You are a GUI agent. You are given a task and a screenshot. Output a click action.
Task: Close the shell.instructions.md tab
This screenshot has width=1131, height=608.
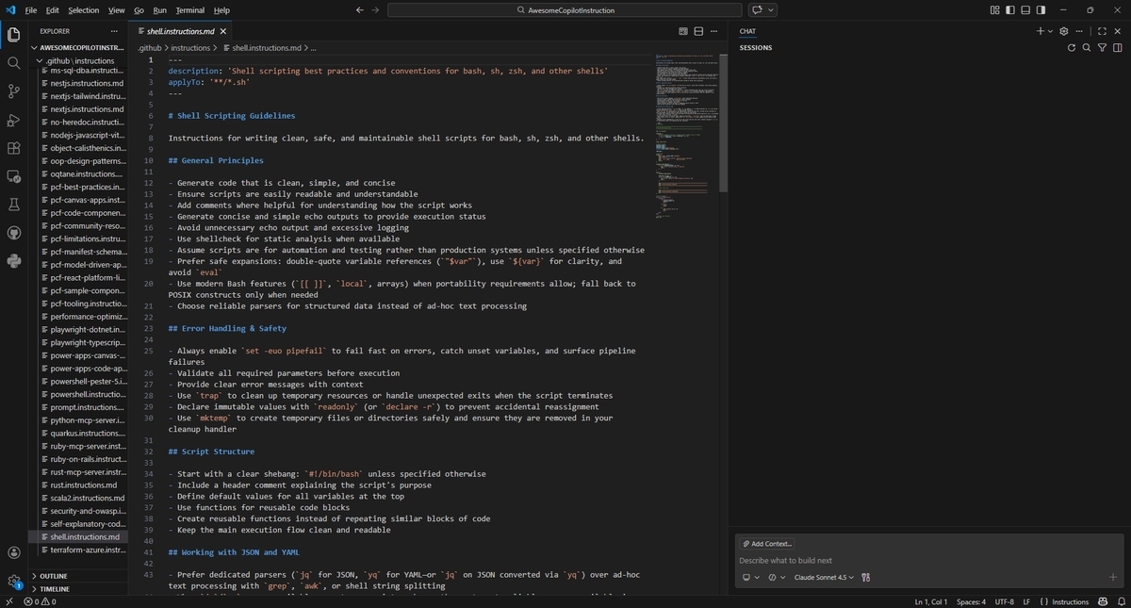pyautogui.click(x=222, y=31)
